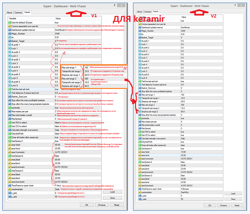The height and width of the screenshot is (214, 250).
Task: Select 'Max trades per pair' row in V1auto
Action: tap(54, 111)
